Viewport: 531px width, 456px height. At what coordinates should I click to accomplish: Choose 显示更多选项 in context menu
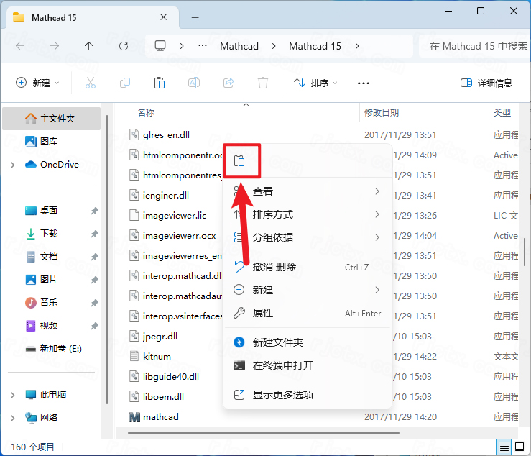click(x=282, y=395)
